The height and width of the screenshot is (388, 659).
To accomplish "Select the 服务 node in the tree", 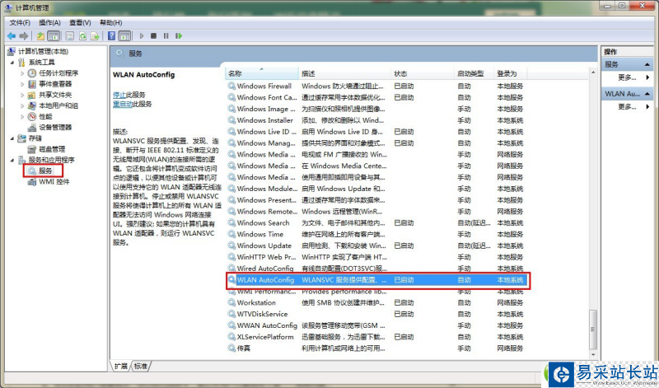I will (x=45, y=171).
